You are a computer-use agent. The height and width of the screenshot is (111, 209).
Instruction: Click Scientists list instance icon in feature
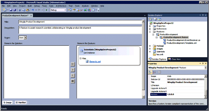[x=81, y=51]
